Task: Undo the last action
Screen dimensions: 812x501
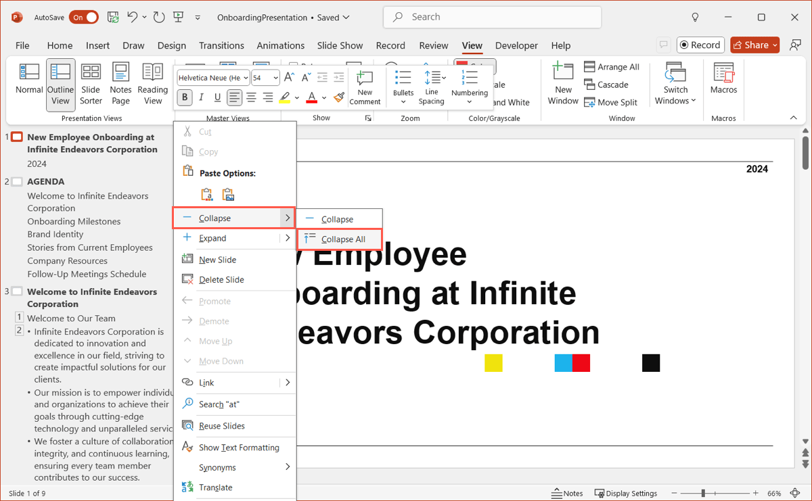Action: [133, 17]
